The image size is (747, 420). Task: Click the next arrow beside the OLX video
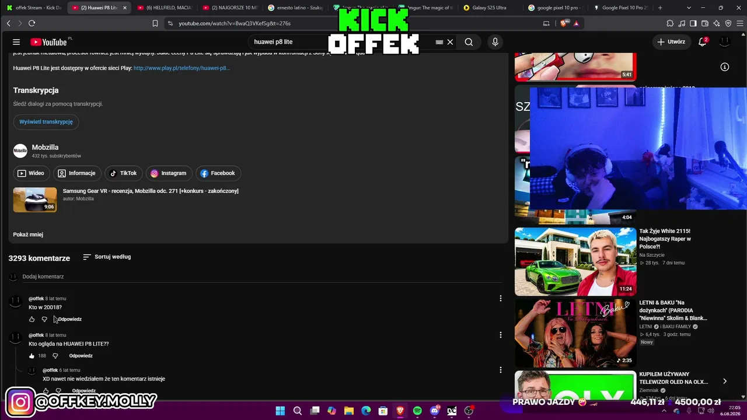(725, 381)
